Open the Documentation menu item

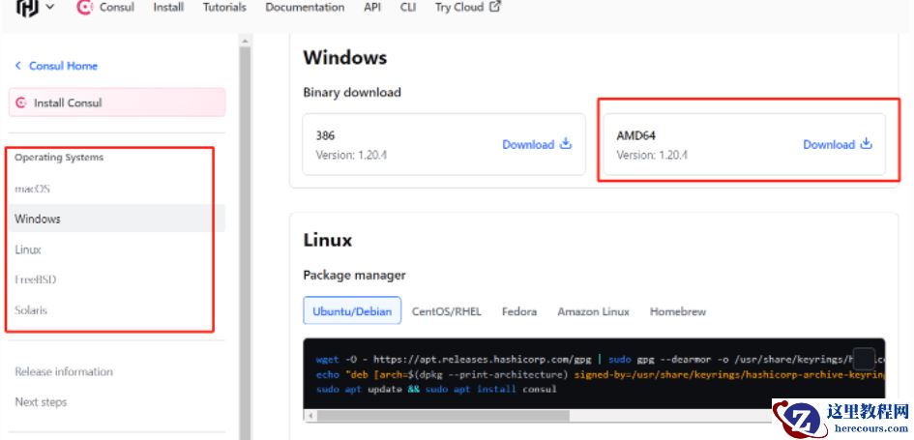pyautogui.click(x=305, y=8)
